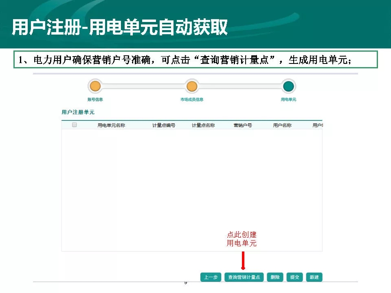Viewport: 391px width, 293px height.
Task: Click the 账号信息 step label text
Action: (95, 100)
